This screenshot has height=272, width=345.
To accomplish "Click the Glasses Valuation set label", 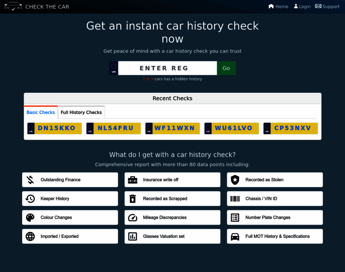I will pos(164,236).
